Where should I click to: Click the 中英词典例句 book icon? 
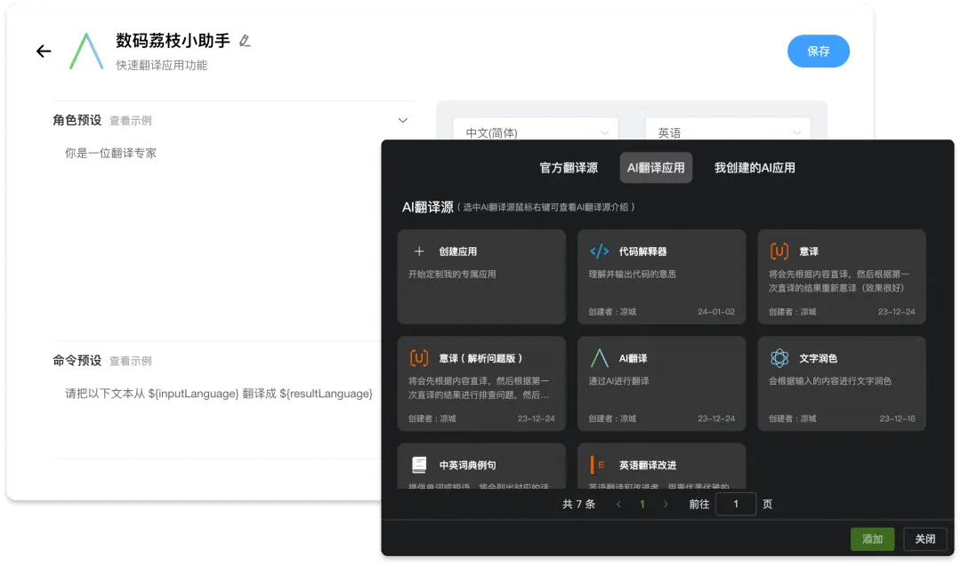(419, 465)
